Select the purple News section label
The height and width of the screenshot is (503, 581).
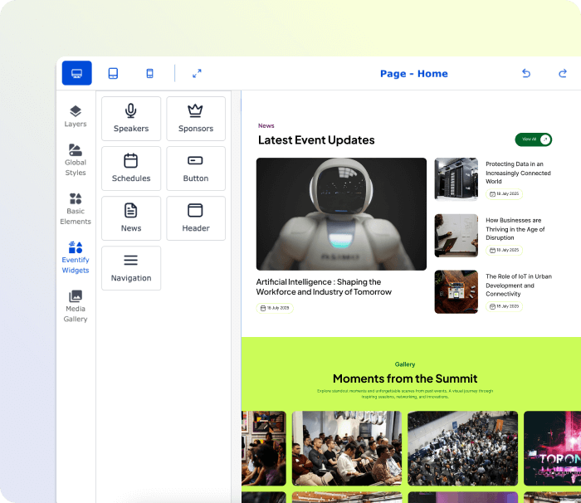pos(266,125)
